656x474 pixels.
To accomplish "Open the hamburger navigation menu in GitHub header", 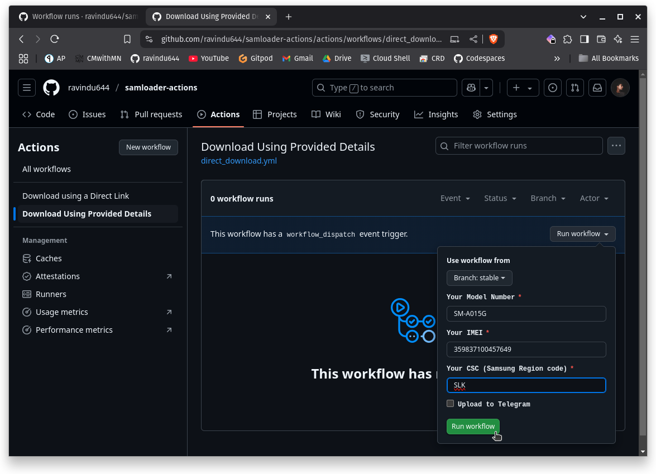I will point(27,88).
